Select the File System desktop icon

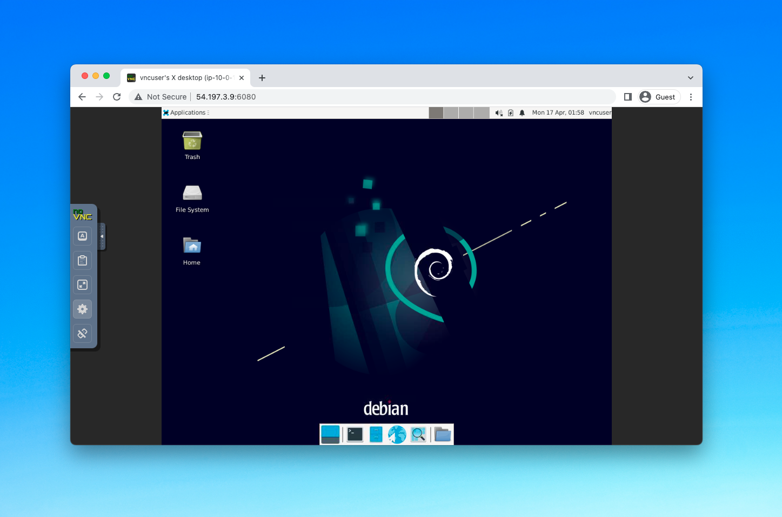[x=192, y=198]
